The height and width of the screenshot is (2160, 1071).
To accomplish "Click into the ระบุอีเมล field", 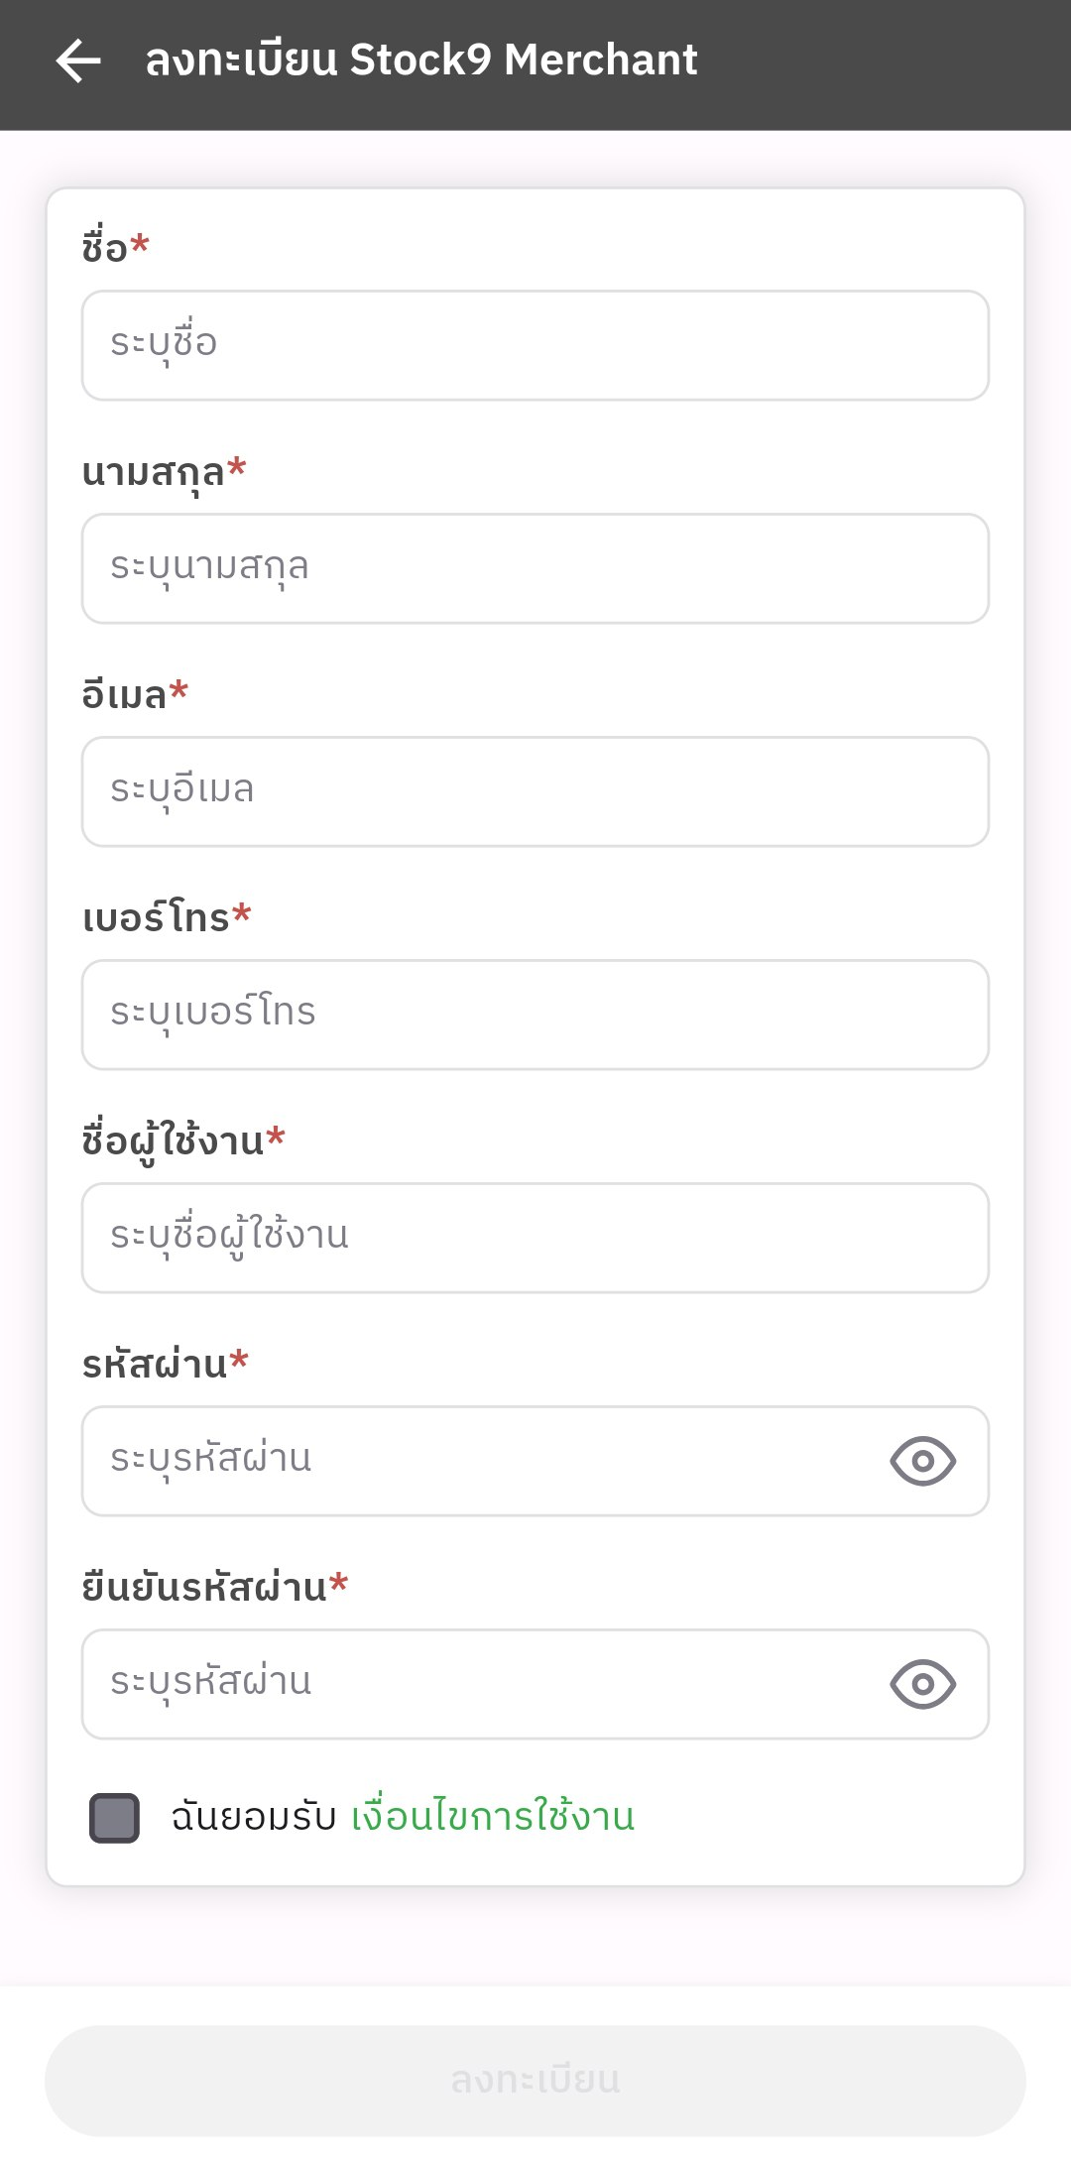I will point(535,791).
